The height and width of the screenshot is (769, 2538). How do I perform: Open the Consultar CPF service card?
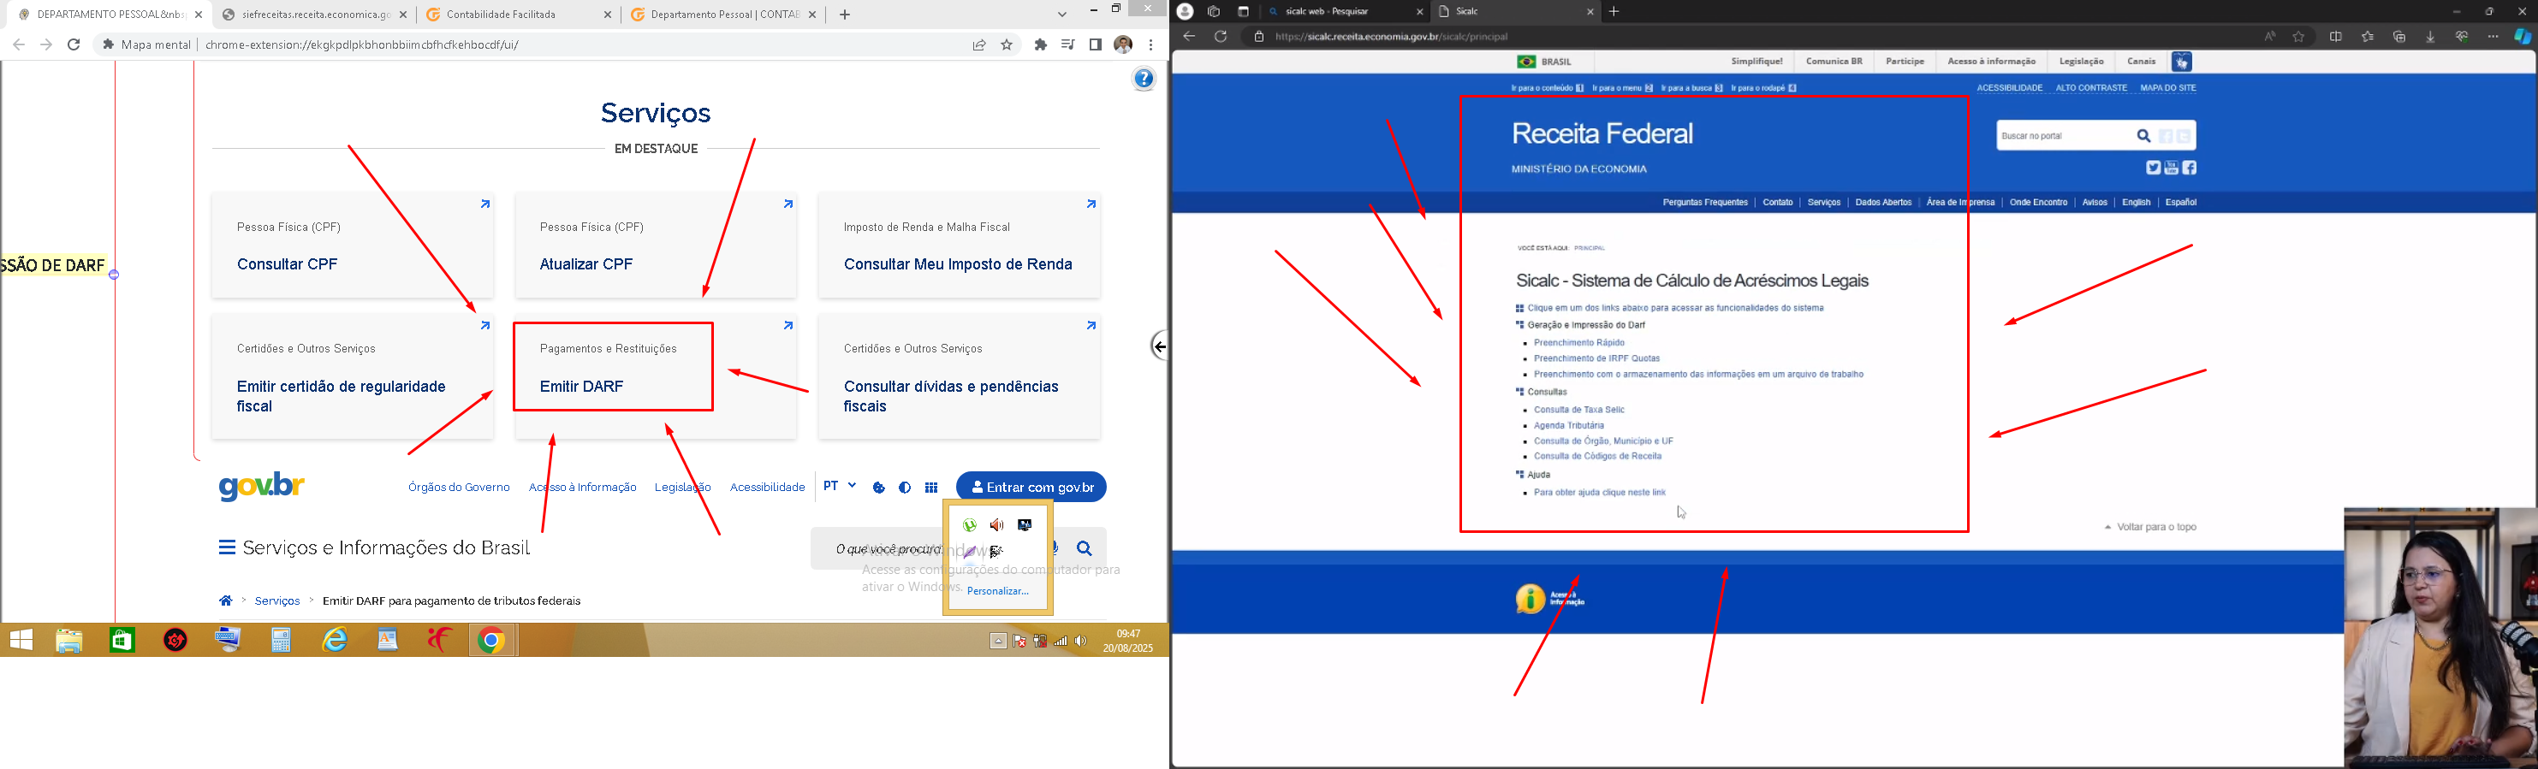353,245
